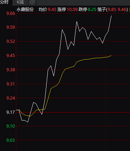Open the K线 candlestick tab

pos(20,2)
